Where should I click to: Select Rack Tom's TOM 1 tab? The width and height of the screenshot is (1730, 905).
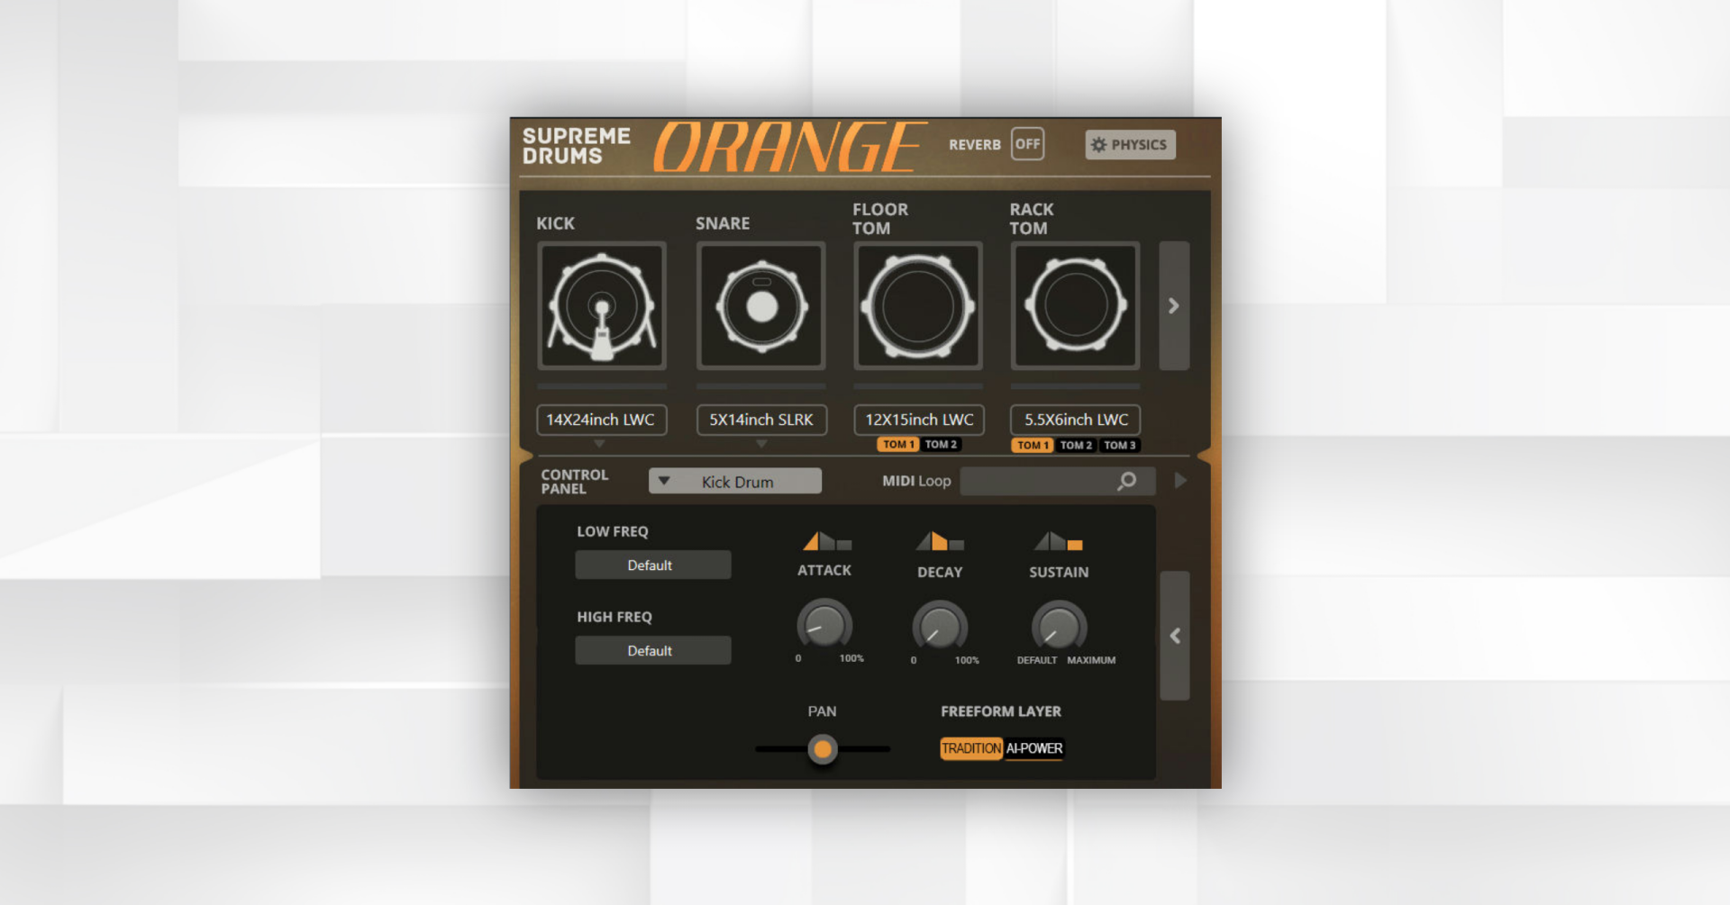(x=1032, y=445)
